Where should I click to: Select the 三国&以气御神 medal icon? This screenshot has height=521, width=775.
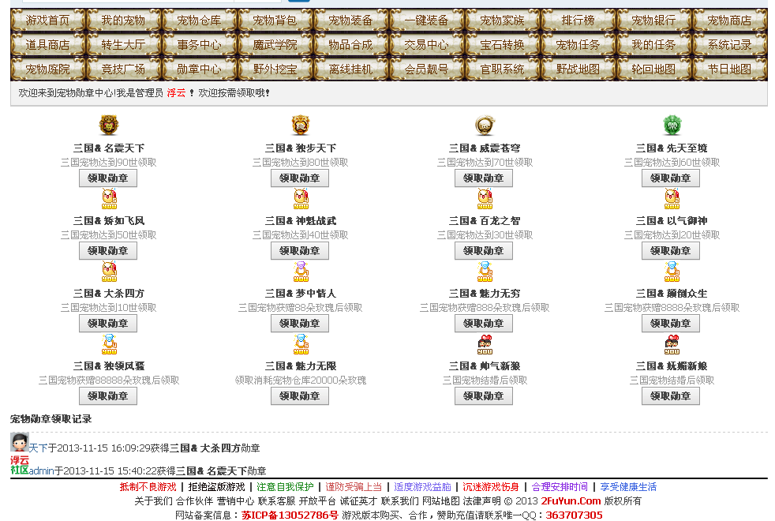671,199
